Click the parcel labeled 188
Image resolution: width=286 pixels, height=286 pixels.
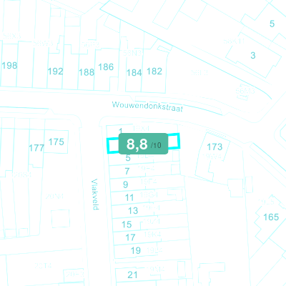click(x=87, y=72)
